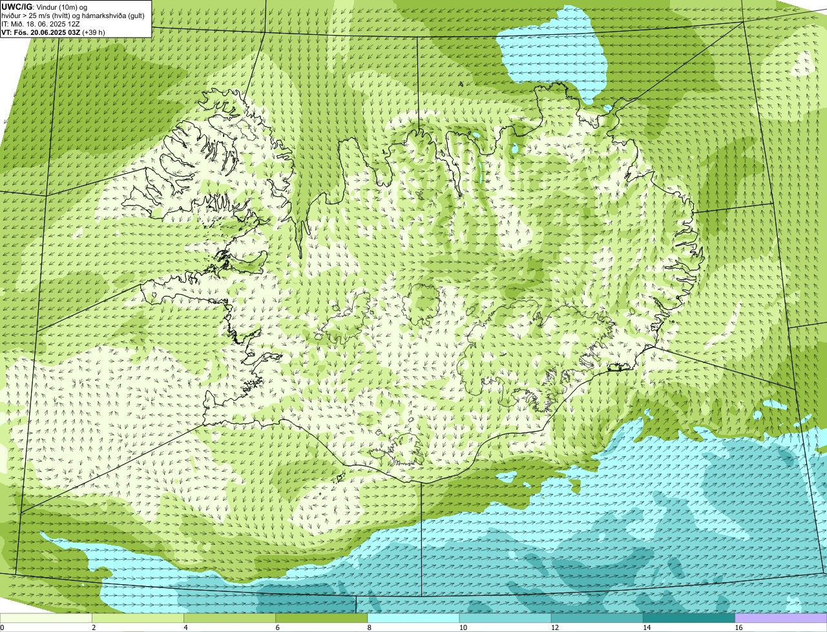
Task: Click the 'hviður > 25 m/s (hvítt)' legend line
Action: coord(73,16)
